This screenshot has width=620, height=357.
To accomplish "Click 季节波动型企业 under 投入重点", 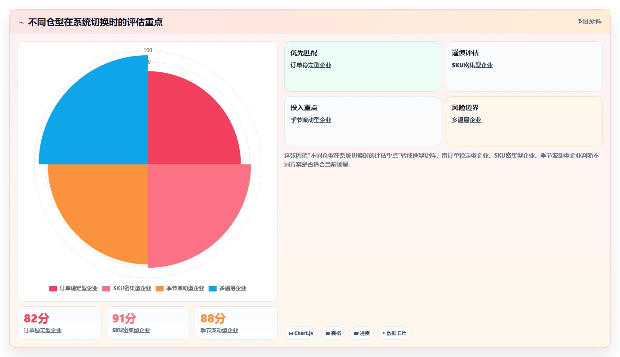I will coord(311,120).
